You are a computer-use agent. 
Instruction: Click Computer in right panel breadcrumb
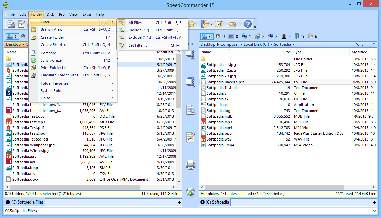(229, 44)
